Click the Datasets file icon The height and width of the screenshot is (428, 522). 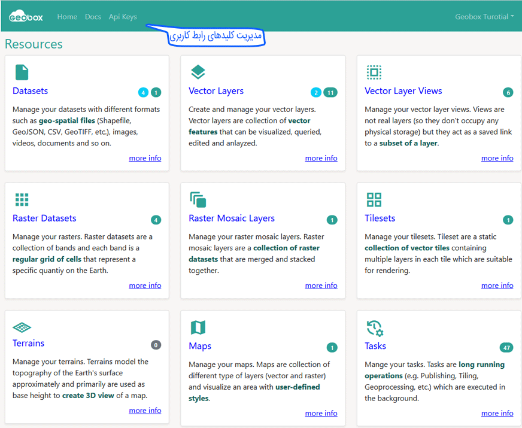pos(22,72)
